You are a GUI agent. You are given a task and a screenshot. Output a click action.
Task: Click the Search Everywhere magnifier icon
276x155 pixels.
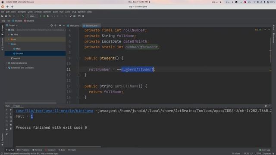pos(83,16)
